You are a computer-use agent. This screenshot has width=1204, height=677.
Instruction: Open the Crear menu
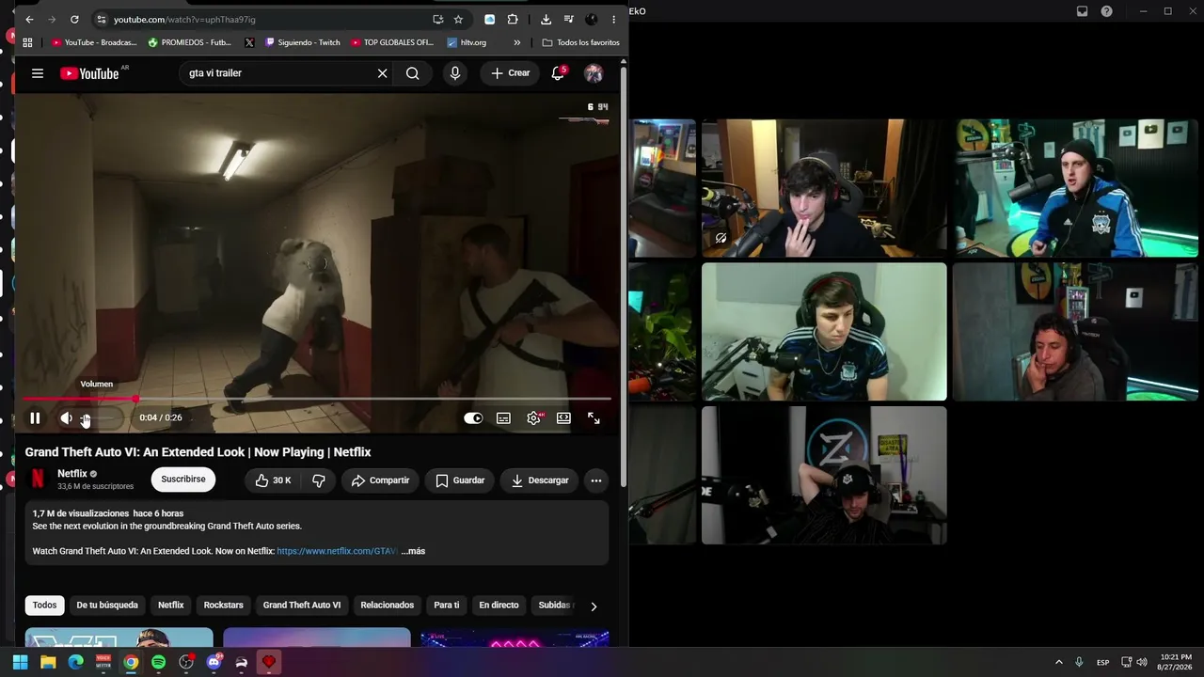point(511,73)
